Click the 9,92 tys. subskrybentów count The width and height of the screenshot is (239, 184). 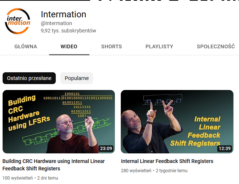(x=68, y=31)
